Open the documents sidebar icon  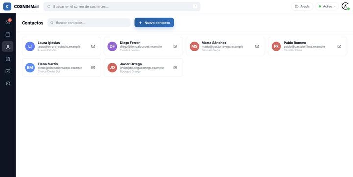8,59
